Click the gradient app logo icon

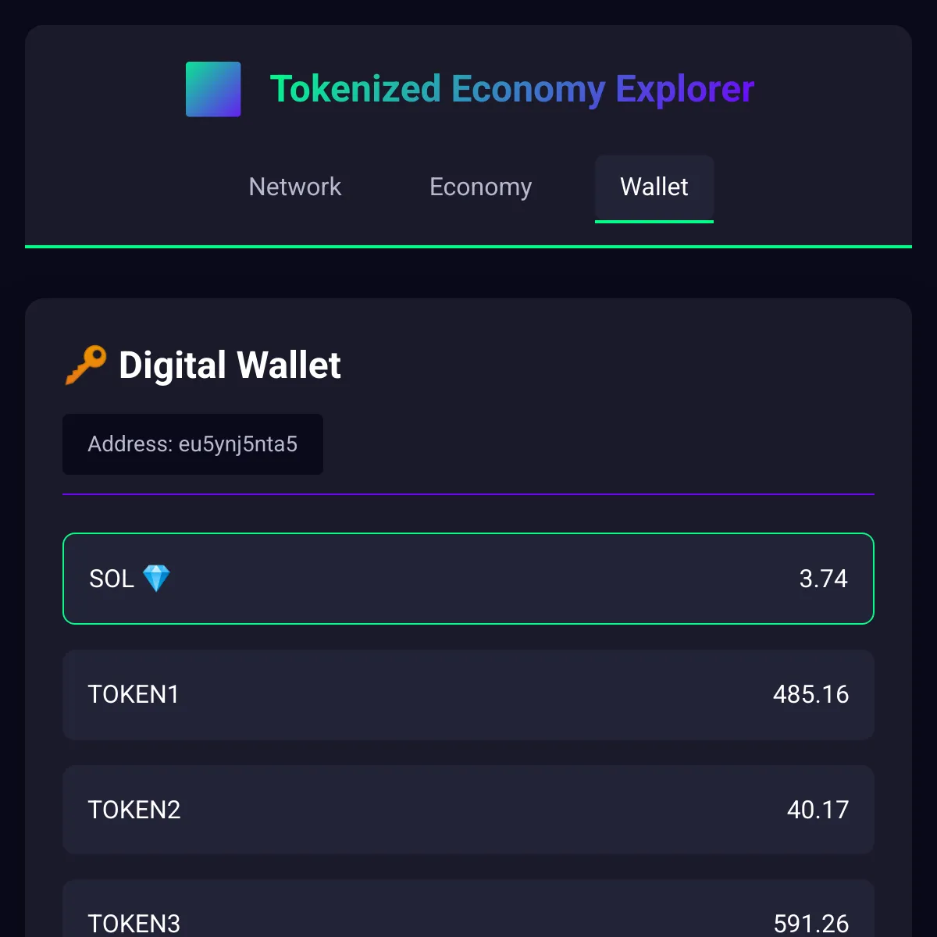click(x=212, y=89)
